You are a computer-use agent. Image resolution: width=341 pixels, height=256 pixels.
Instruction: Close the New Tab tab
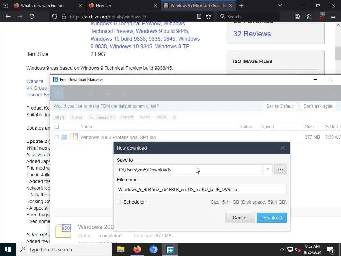point(156,5)
